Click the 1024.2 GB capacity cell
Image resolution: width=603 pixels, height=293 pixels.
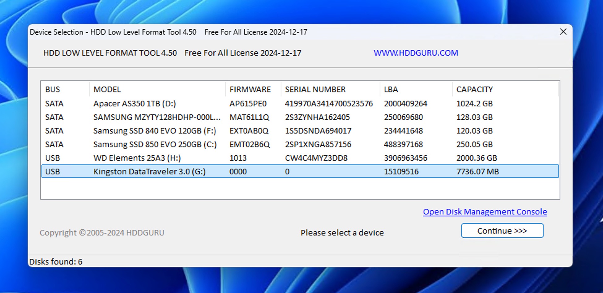tap(474, 104)
